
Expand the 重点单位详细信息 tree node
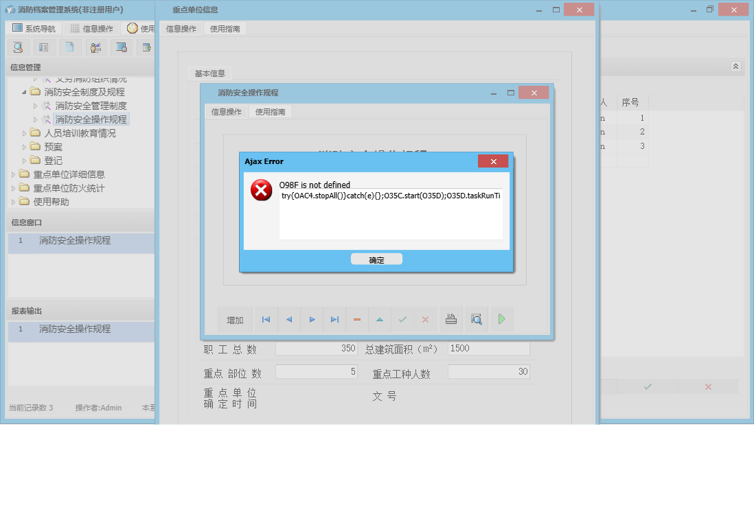12,174
